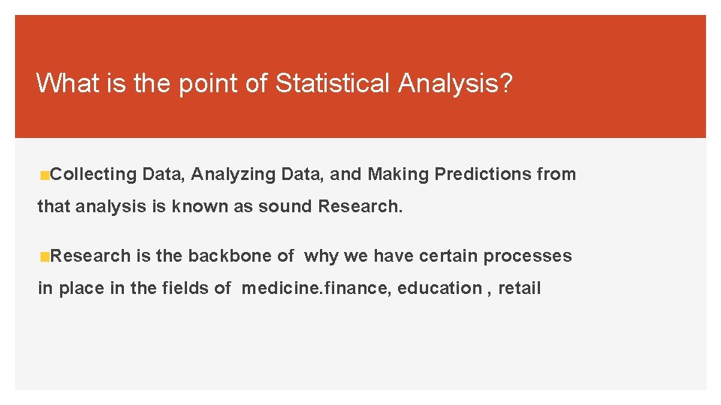This screenshot has height=405, width=721.
Task: Click the word "education" in the last line
Action: (439, 288)
